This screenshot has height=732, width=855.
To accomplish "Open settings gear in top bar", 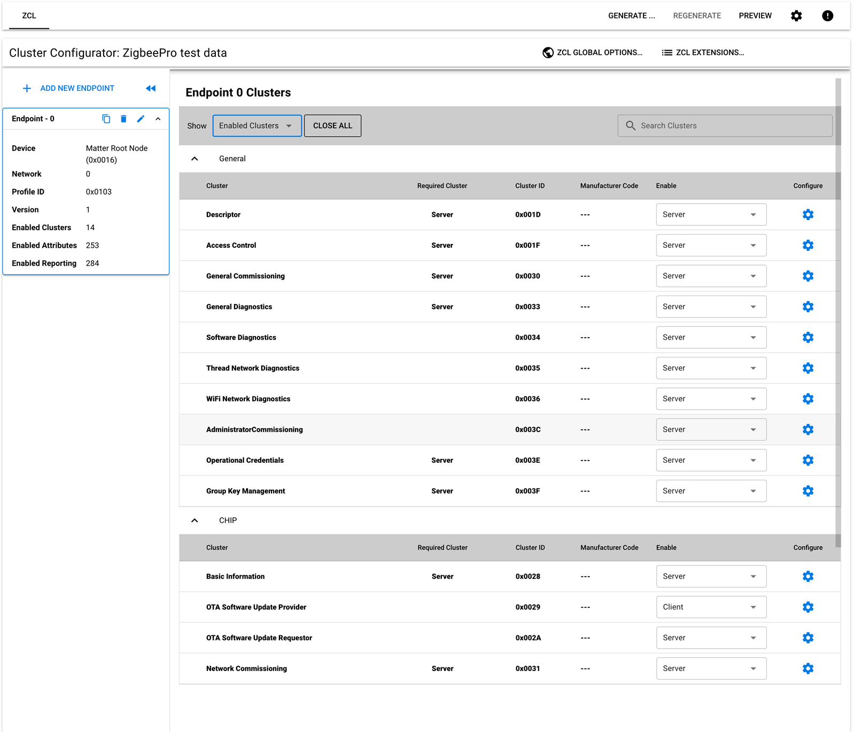I will [x=796, y=15].
